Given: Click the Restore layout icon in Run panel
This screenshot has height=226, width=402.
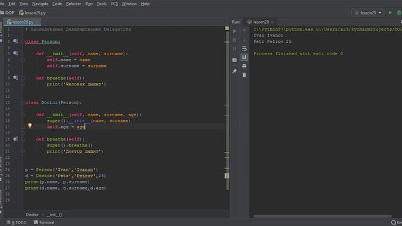Looking at the screenshot, I should [x=234, y=60].
